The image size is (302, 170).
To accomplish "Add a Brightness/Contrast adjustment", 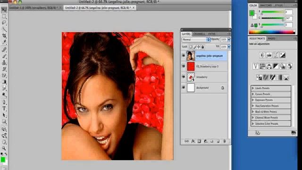I will (x=262, y=55).
